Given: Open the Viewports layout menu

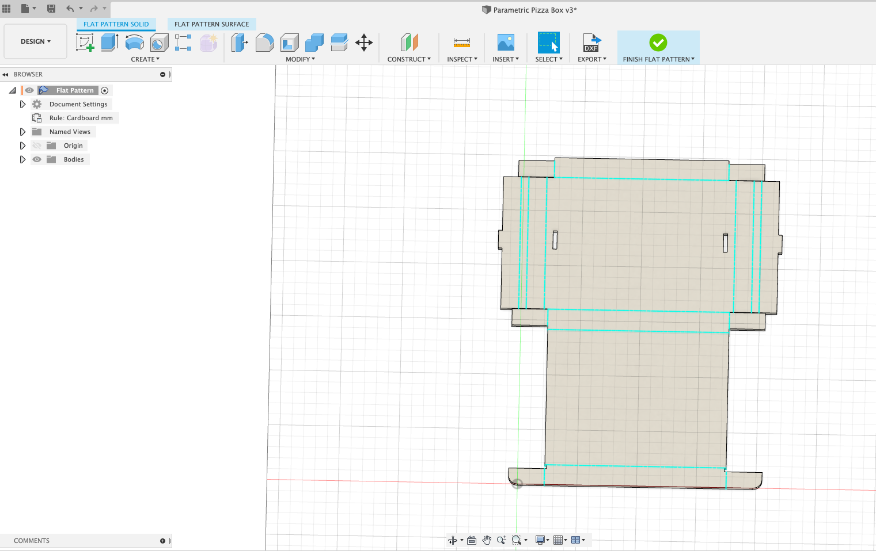Looking at the screenshot, I should tap(575, 539).
